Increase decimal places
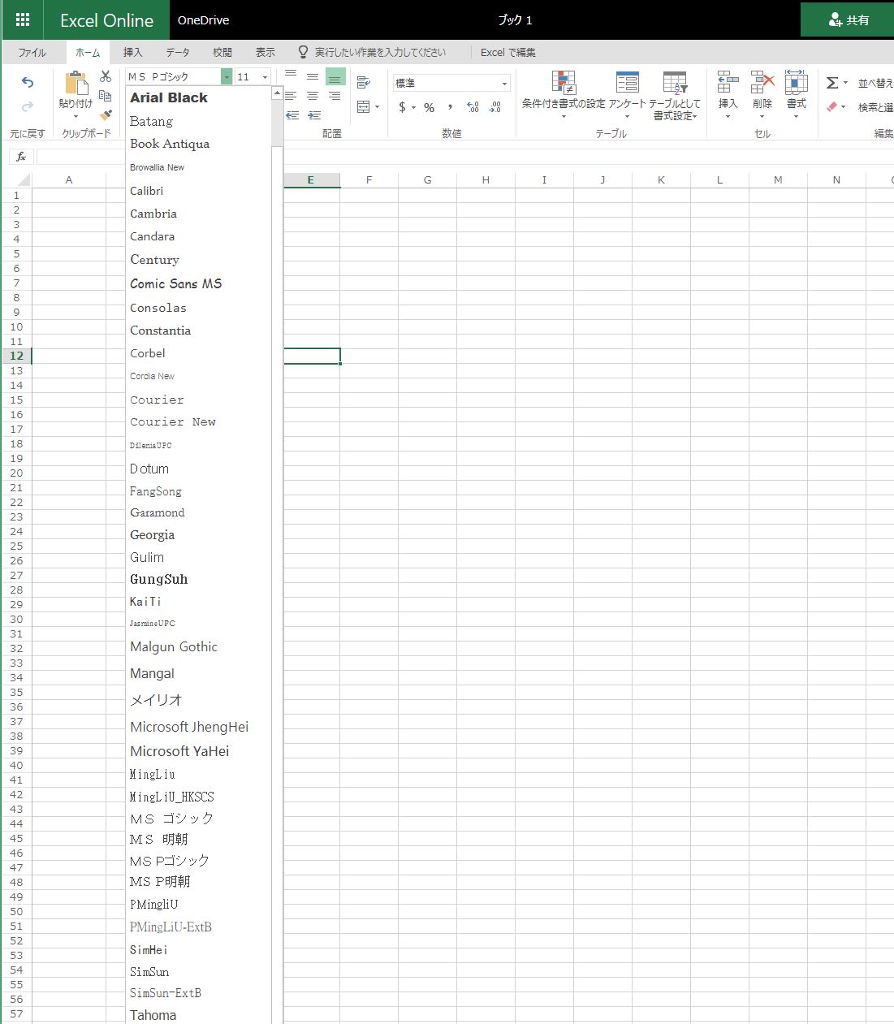The width and height of the screenshot is (894, 1024). click(473, 107)
